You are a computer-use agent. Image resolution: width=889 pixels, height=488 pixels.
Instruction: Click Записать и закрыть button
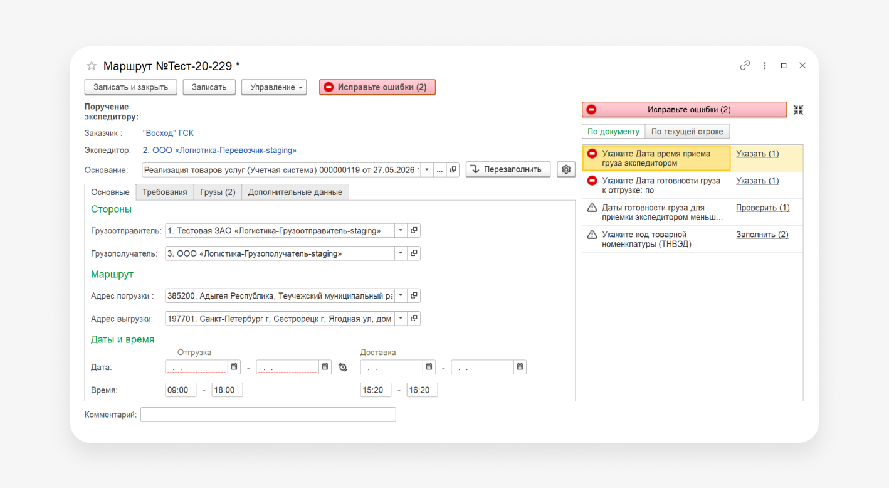131,87
